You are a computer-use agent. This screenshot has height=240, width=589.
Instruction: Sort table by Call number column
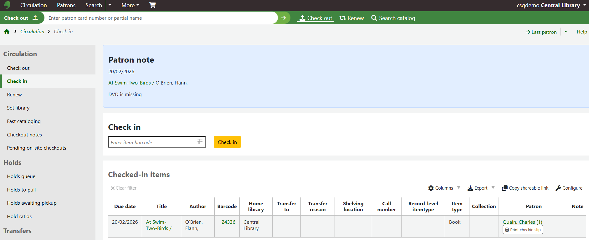387,207
